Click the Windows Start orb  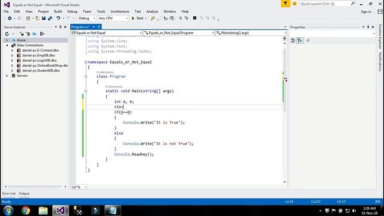click(8, 211)
